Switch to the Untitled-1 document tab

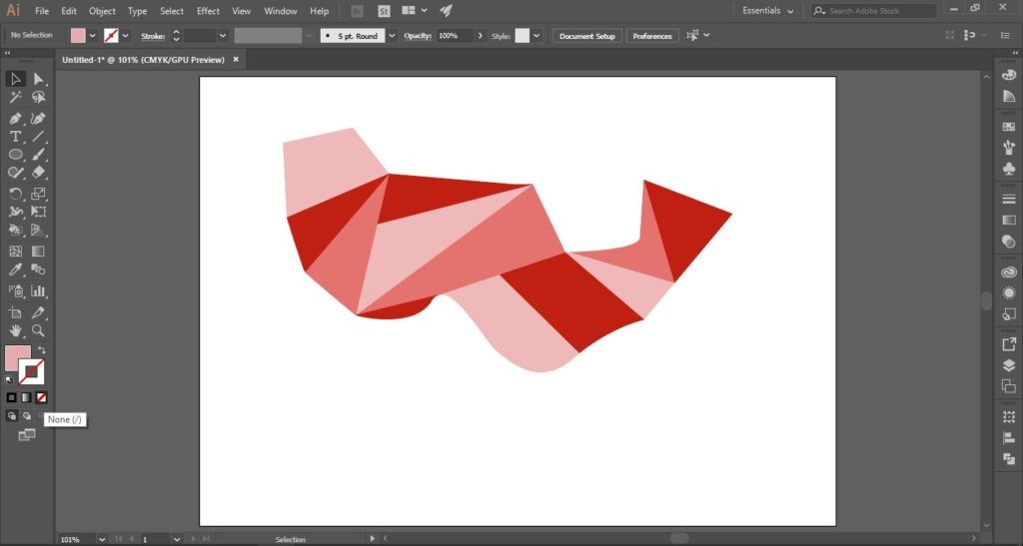tap(144, 59)
